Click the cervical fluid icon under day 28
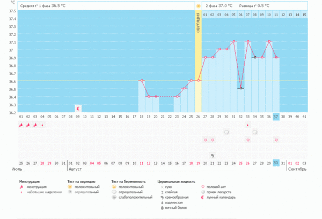This screenshot has height=219, width=322. (213, 155)
